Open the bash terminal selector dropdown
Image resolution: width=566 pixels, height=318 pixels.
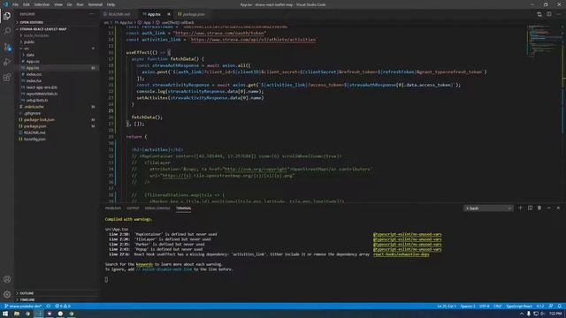coord(488,208)
